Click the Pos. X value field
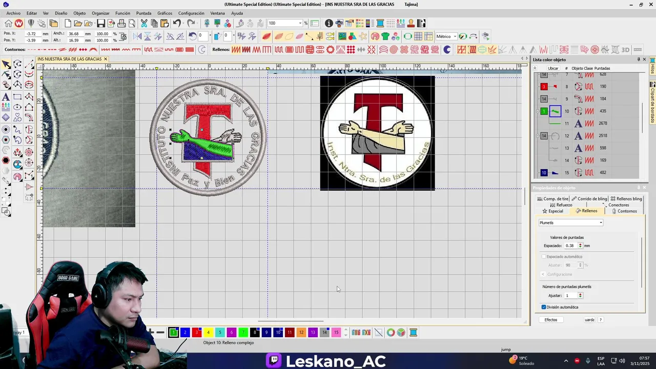Viewport: 656px width, 369px height. (32, 34)
